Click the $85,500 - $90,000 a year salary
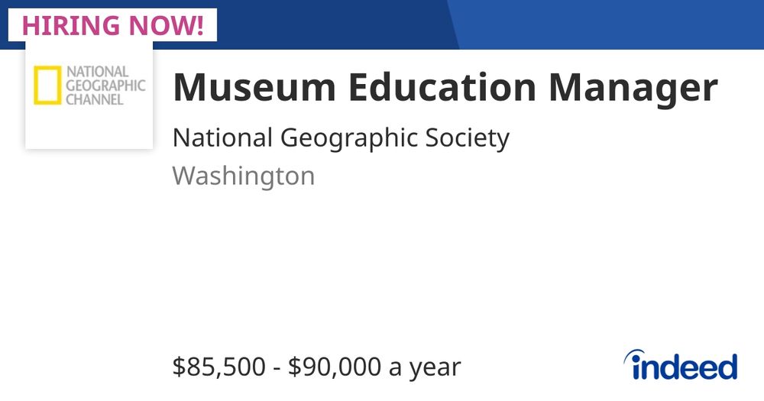The image size is (764, 401). (x=316, y=367)
